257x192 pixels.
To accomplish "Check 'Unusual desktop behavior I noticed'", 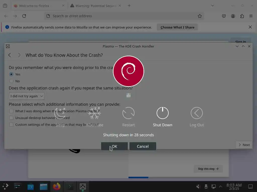I will click(11, 118).
